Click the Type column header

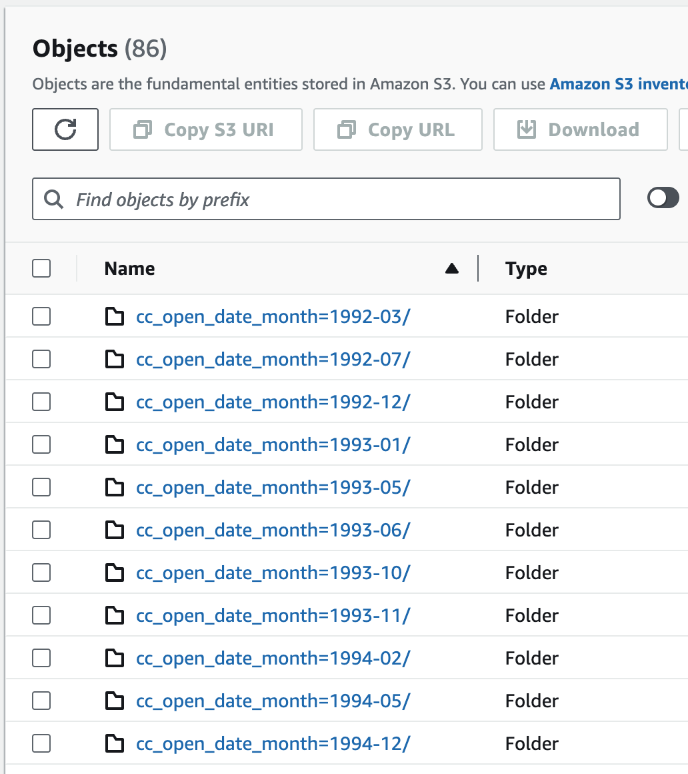tap(526, 268)
